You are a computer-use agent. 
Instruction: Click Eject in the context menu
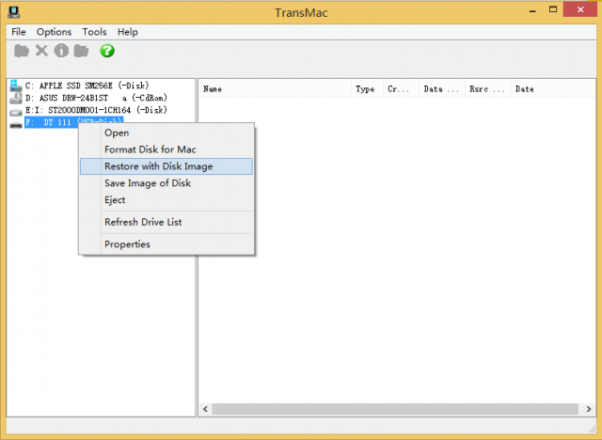[166, 200]
